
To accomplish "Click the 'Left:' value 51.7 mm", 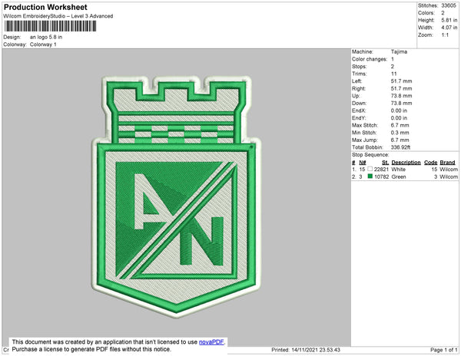I will pyautogui.click(x=401, y=81).
